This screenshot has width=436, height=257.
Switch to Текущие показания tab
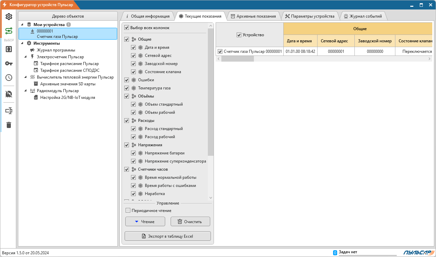pos(200,16)
